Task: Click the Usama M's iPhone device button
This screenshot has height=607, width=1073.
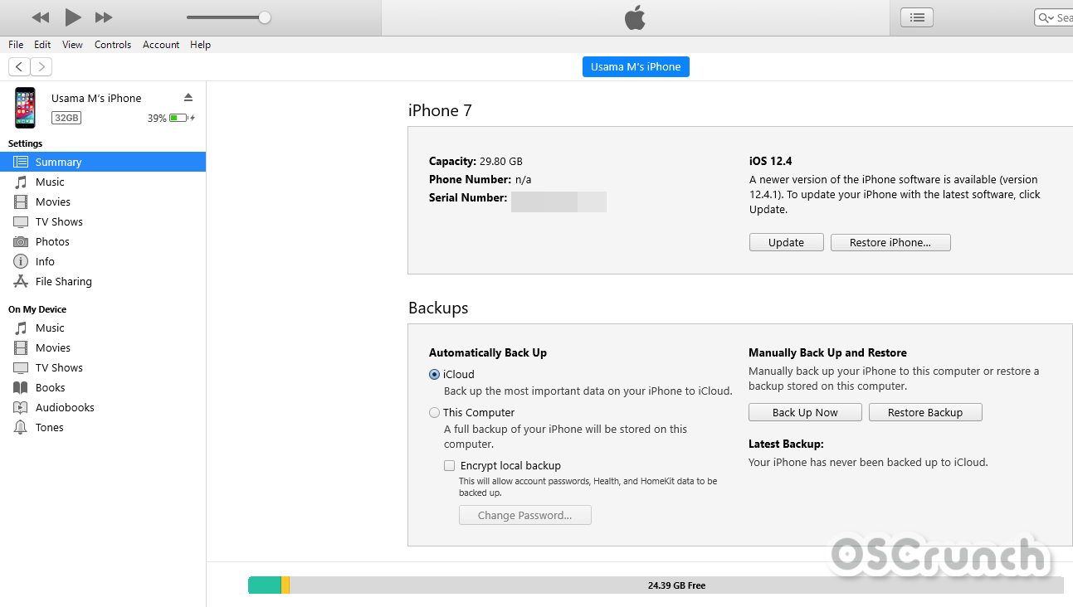Action: (x=636, y=67)
